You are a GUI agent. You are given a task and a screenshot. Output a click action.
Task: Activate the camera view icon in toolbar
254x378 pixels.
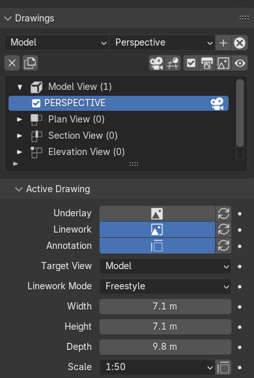(157, 63)
